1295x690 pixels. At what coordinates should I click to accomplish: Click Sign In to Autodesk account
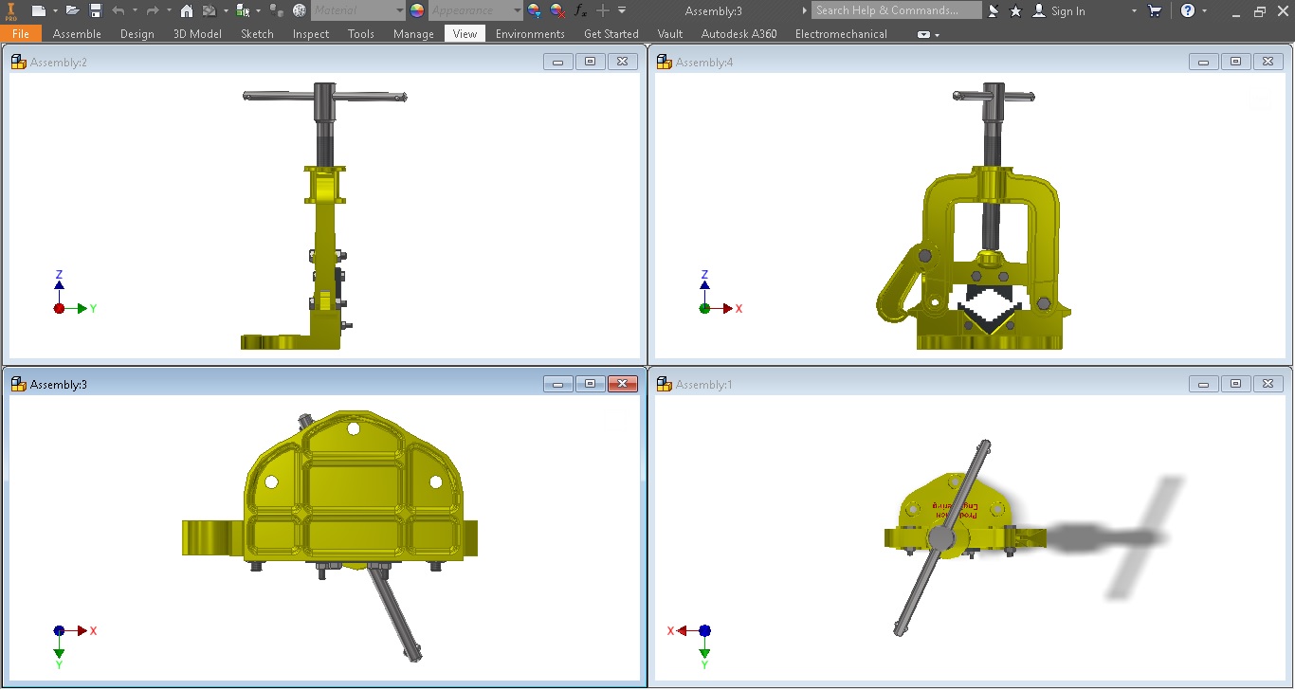[1059, 10]
